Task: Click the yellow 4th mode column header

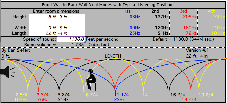Action: [212, 11]
